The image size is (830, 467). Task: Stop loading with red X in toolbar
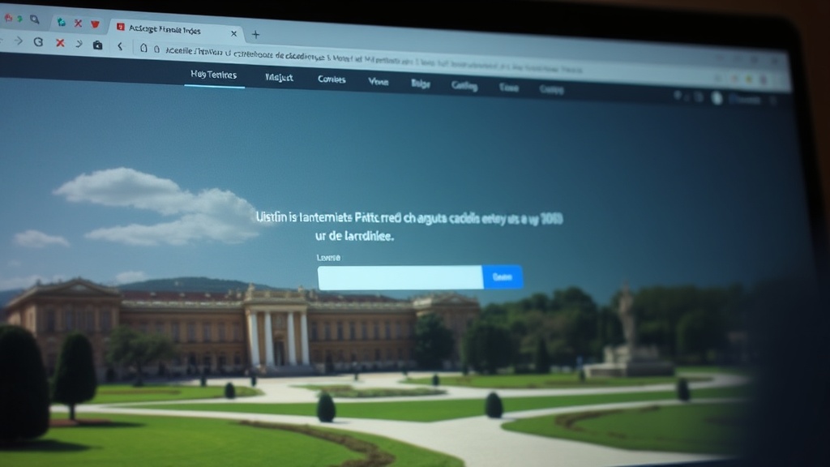click(60, 43)
